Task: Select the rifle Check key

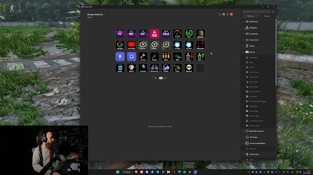Action: click(x=154, y=56)
